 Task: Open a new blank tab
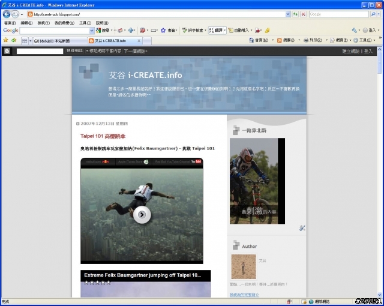click(x=147, y=41)
